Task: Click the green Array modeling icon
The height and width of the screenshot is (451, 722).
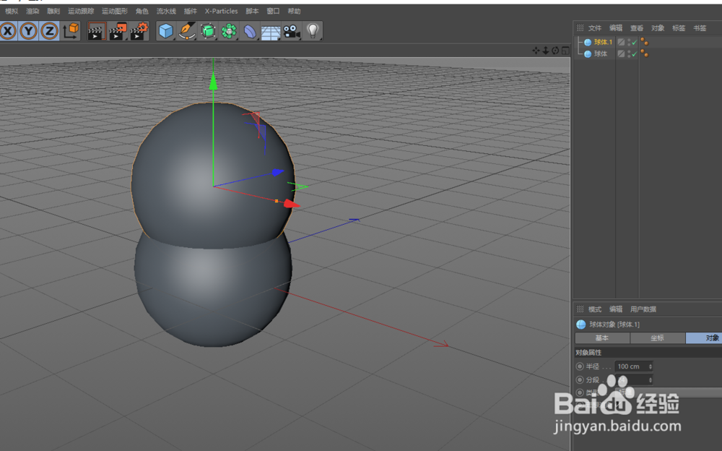Action: coord(229,31)
